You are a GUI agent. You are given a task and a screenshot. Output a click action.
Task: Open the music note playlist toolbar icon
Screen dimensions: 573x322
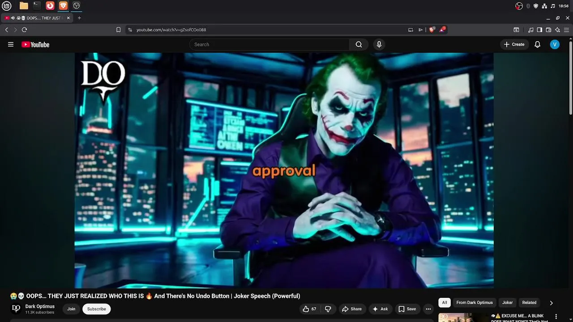click(530, 30)
